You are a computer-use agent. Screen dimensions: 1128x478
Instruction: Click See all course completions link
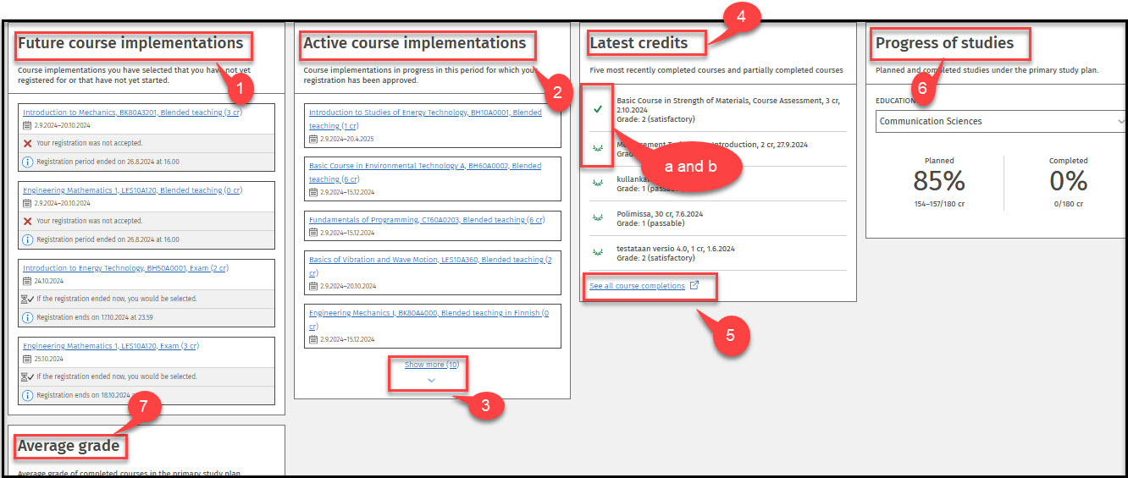(x=638, y=286)
